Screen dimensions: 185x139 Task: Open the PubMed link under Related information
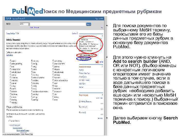click(81, 70)
